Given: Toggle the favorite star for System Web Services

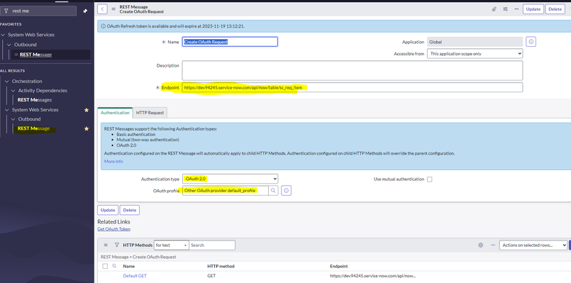Looking at the screenshot, I should click(87, 110).
